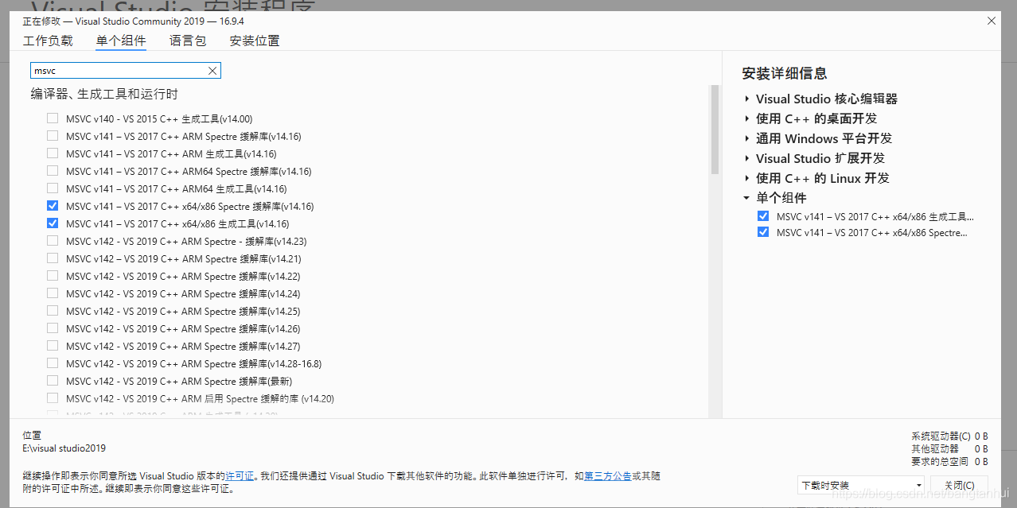1017x508 pixels.
Task: Check MSVC v141 ARM64 生成工具(v14.16)
Action: (x=53, y=188)
